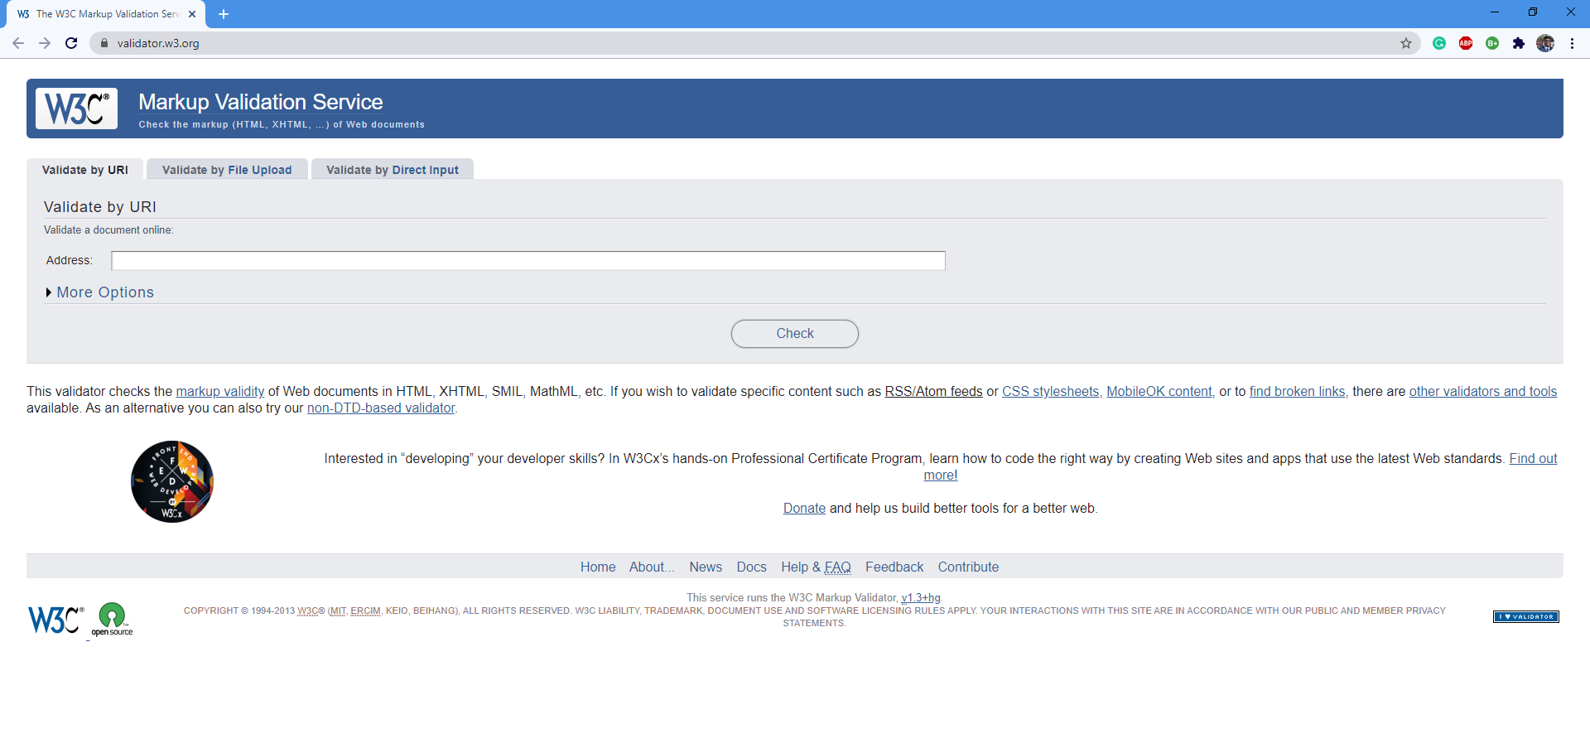Bookmark the page with the star icon
This screenshot has width=1590, height=753.
coord(1406,42)
